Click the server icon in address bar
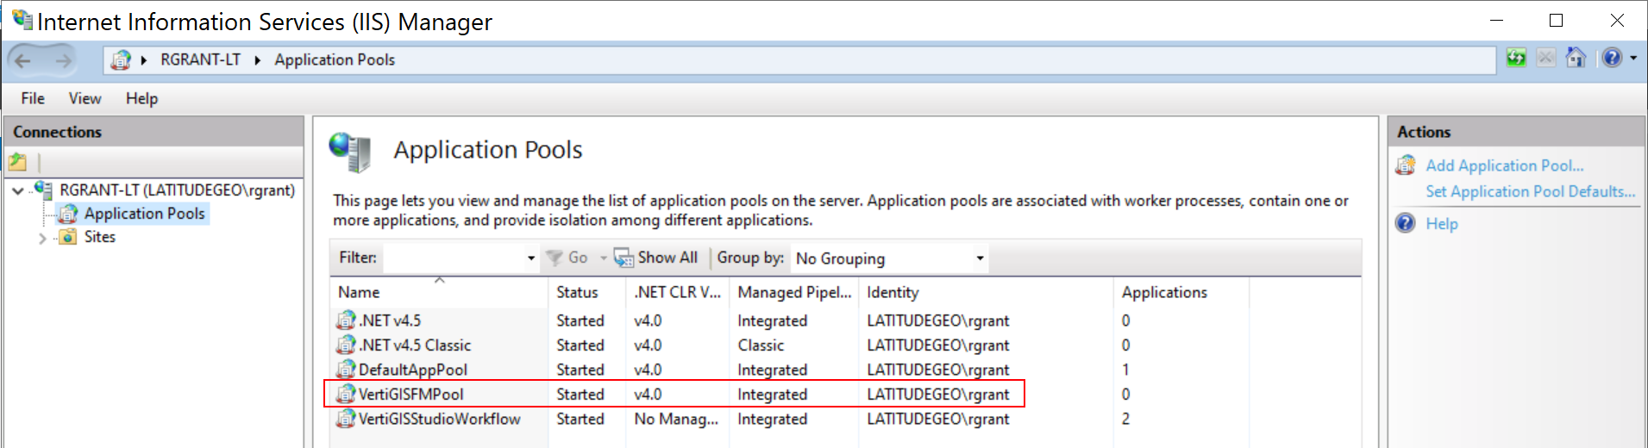Image resolution: width=1648 pixels, height=448 pixels. pos(121,59)
